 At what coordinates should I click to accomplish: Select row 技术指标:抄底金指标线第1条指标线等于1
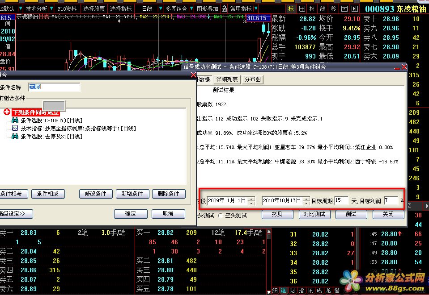click(78, 128)
